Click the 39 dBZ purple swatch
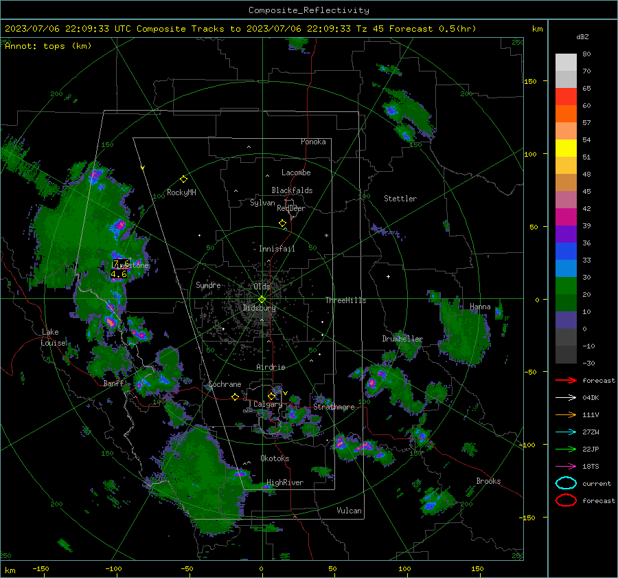The image size is (618, 578). click(566, 234)
